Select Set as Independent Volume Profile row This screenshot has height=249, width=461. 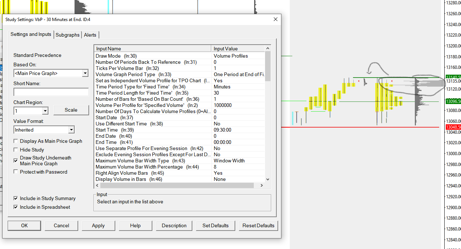point(180,80)
